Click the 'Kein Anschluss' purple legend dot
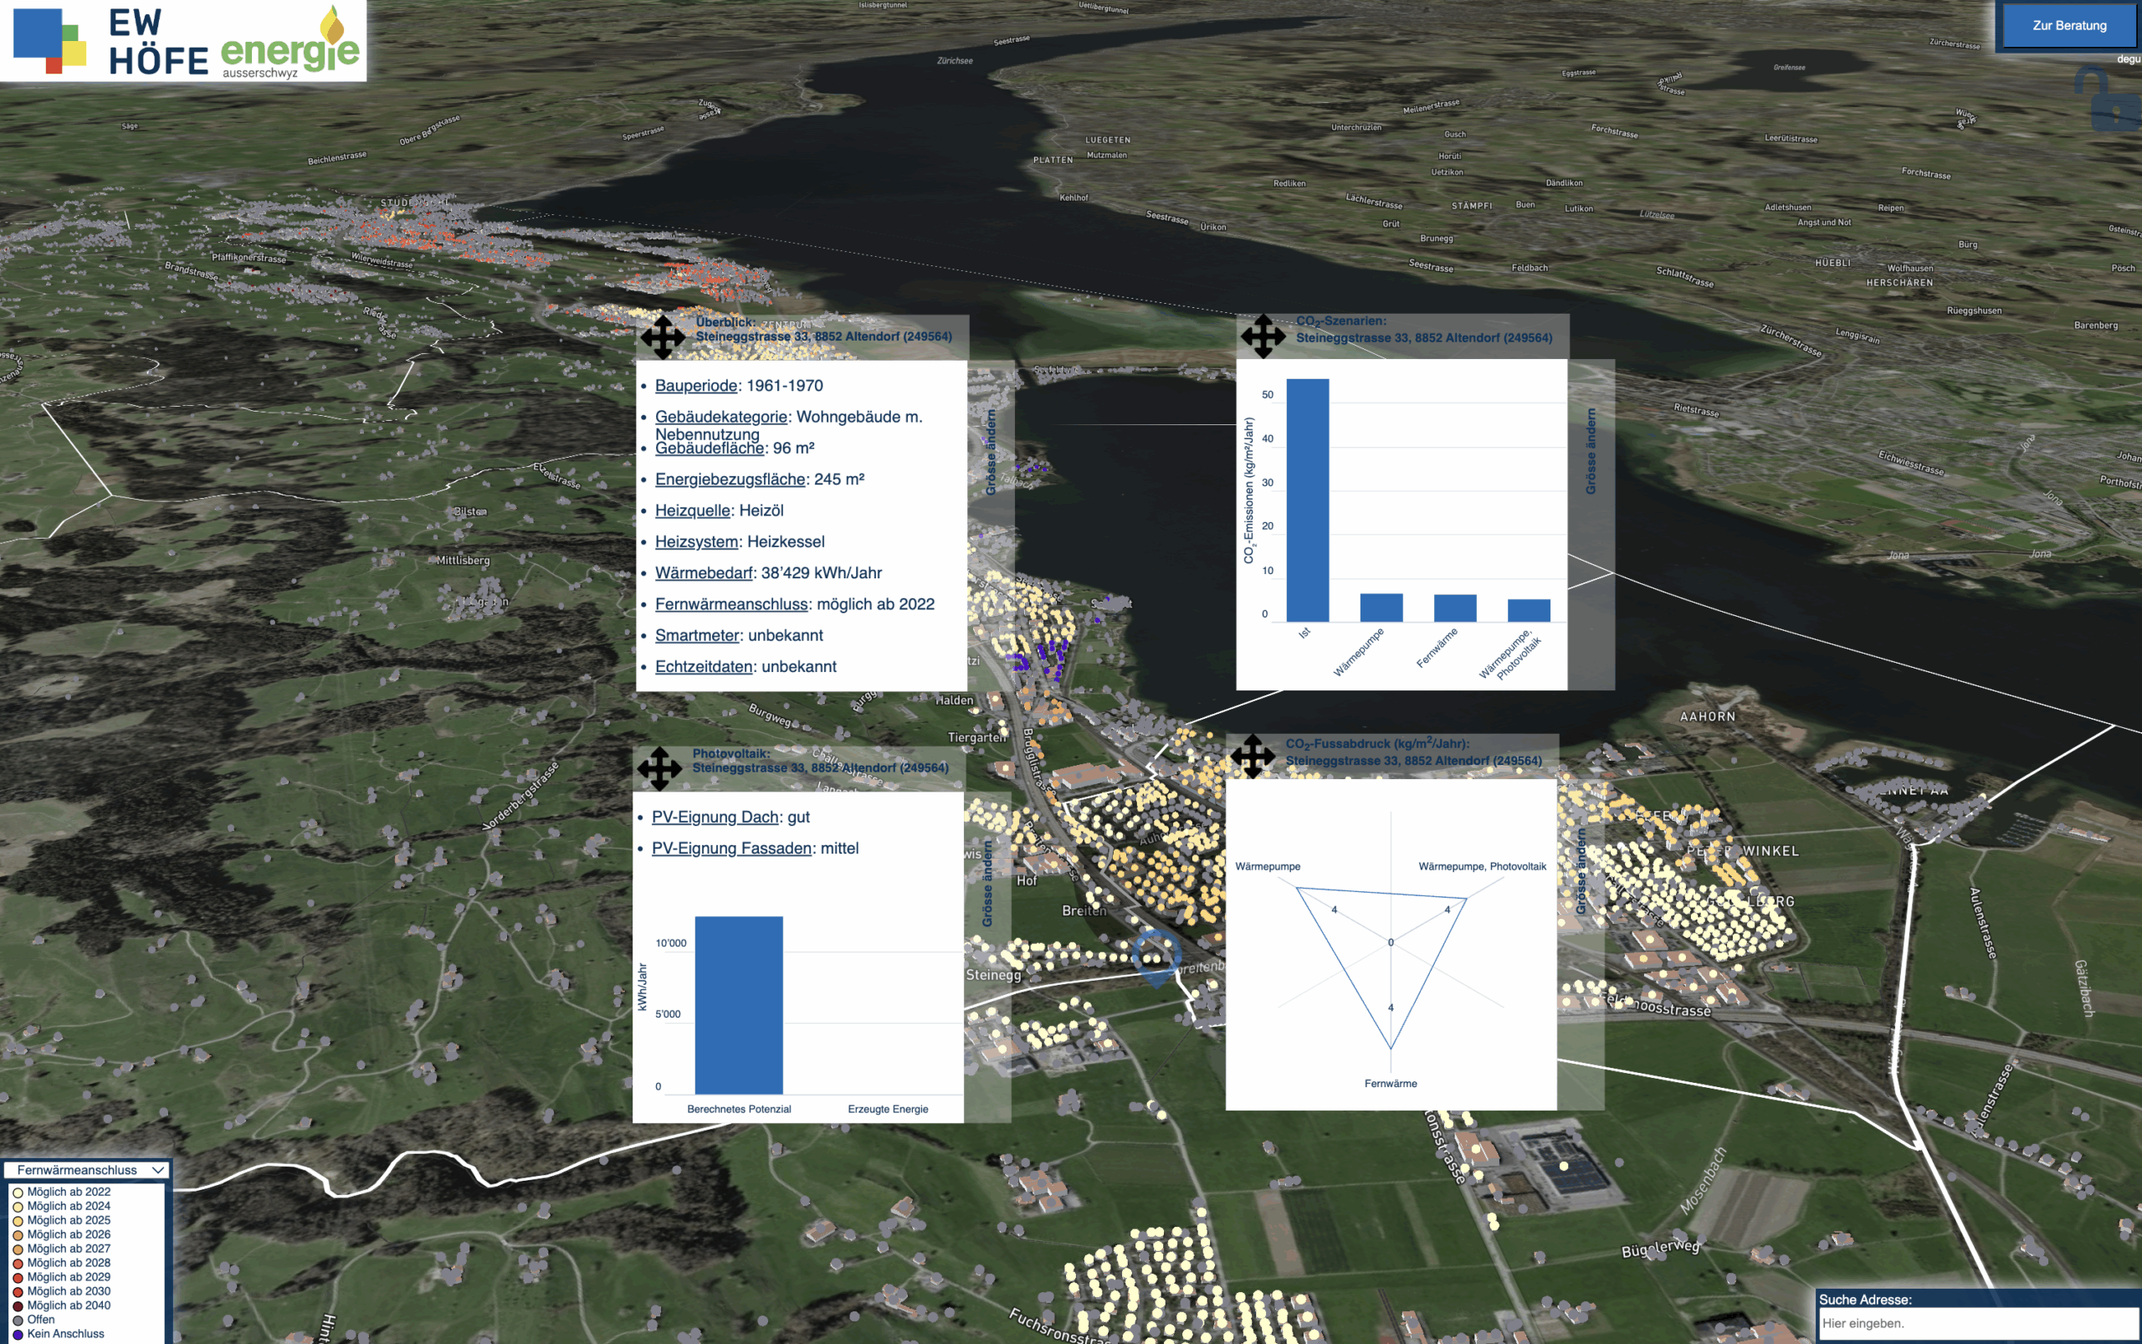 [x=18, y=1334]
